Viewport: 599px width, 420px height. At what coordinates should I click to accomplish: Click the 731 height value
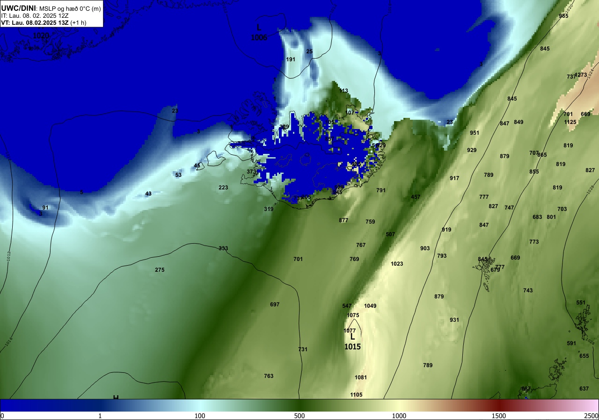pos(303,349)
